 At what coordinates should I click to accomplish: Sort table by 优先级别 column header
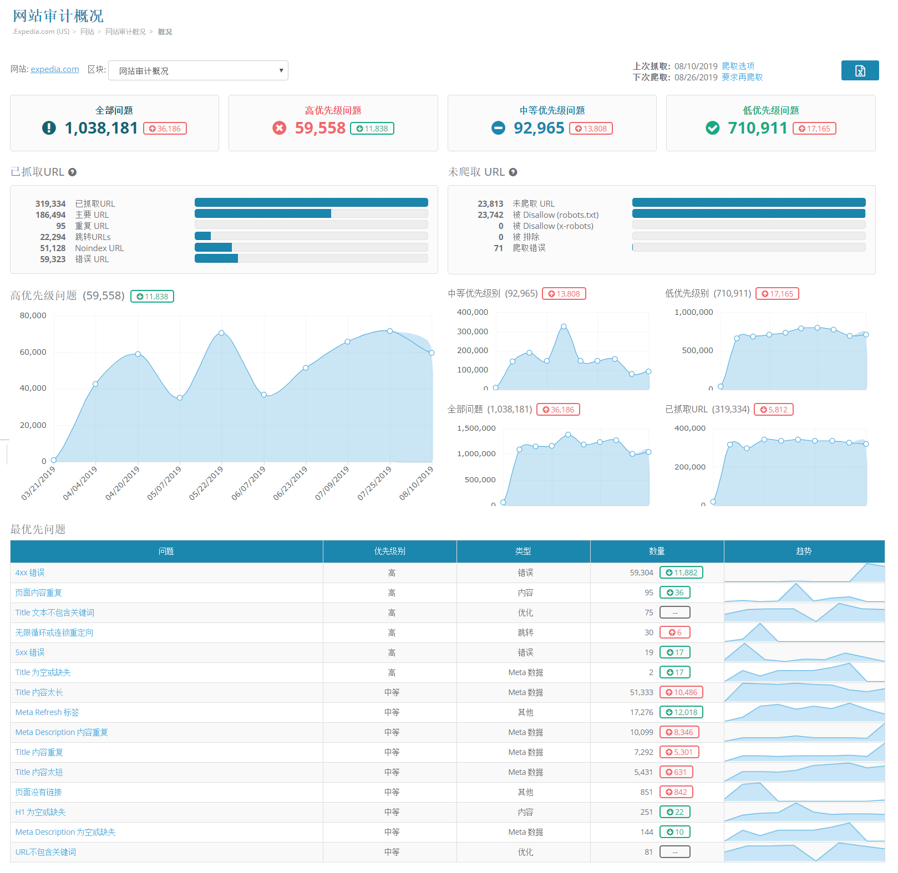[390, 551]
